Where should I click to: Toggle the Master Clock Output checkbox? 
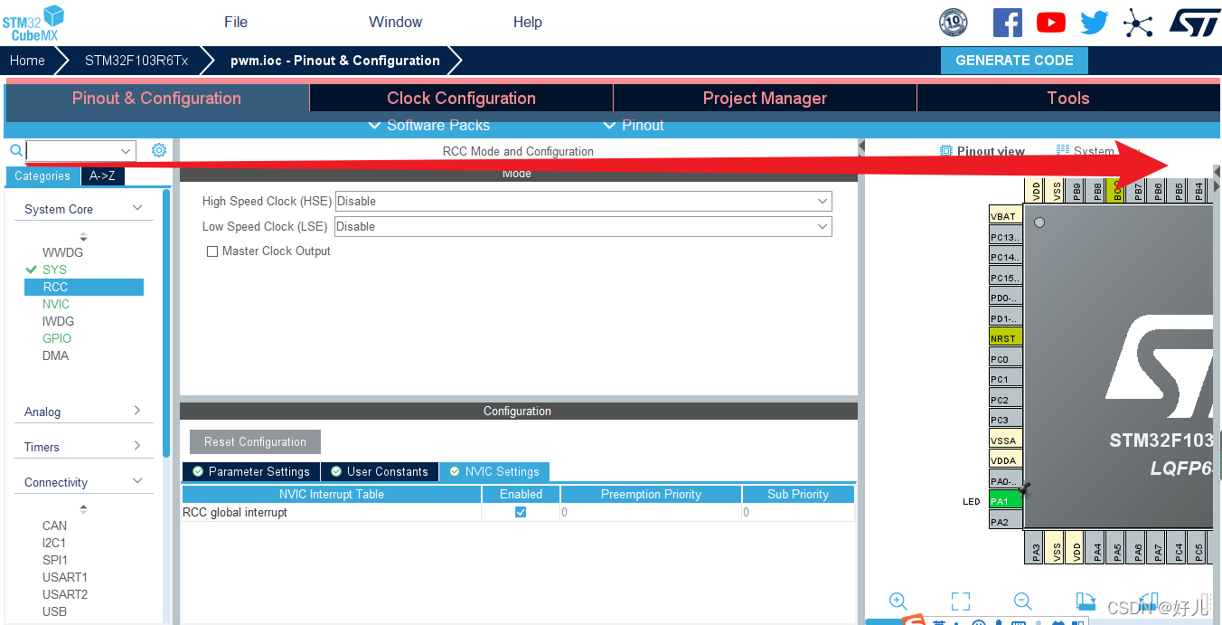(x=212, y=251)
